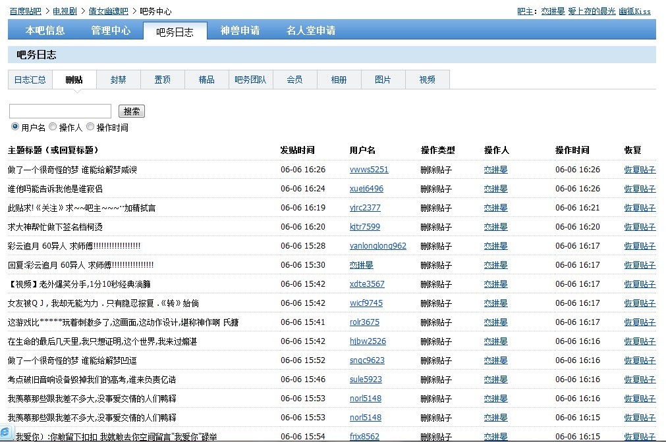This screenshot has height=442, width=666.
Task: Click 恢复贴子 for vwws5251 row
Action: click(640, 170)
